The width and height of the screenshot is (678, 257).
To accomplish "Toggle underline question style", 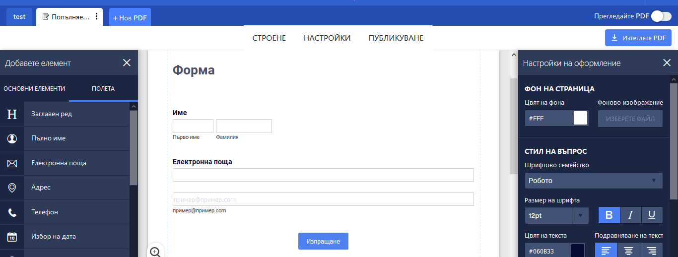I will click(652, 215).
